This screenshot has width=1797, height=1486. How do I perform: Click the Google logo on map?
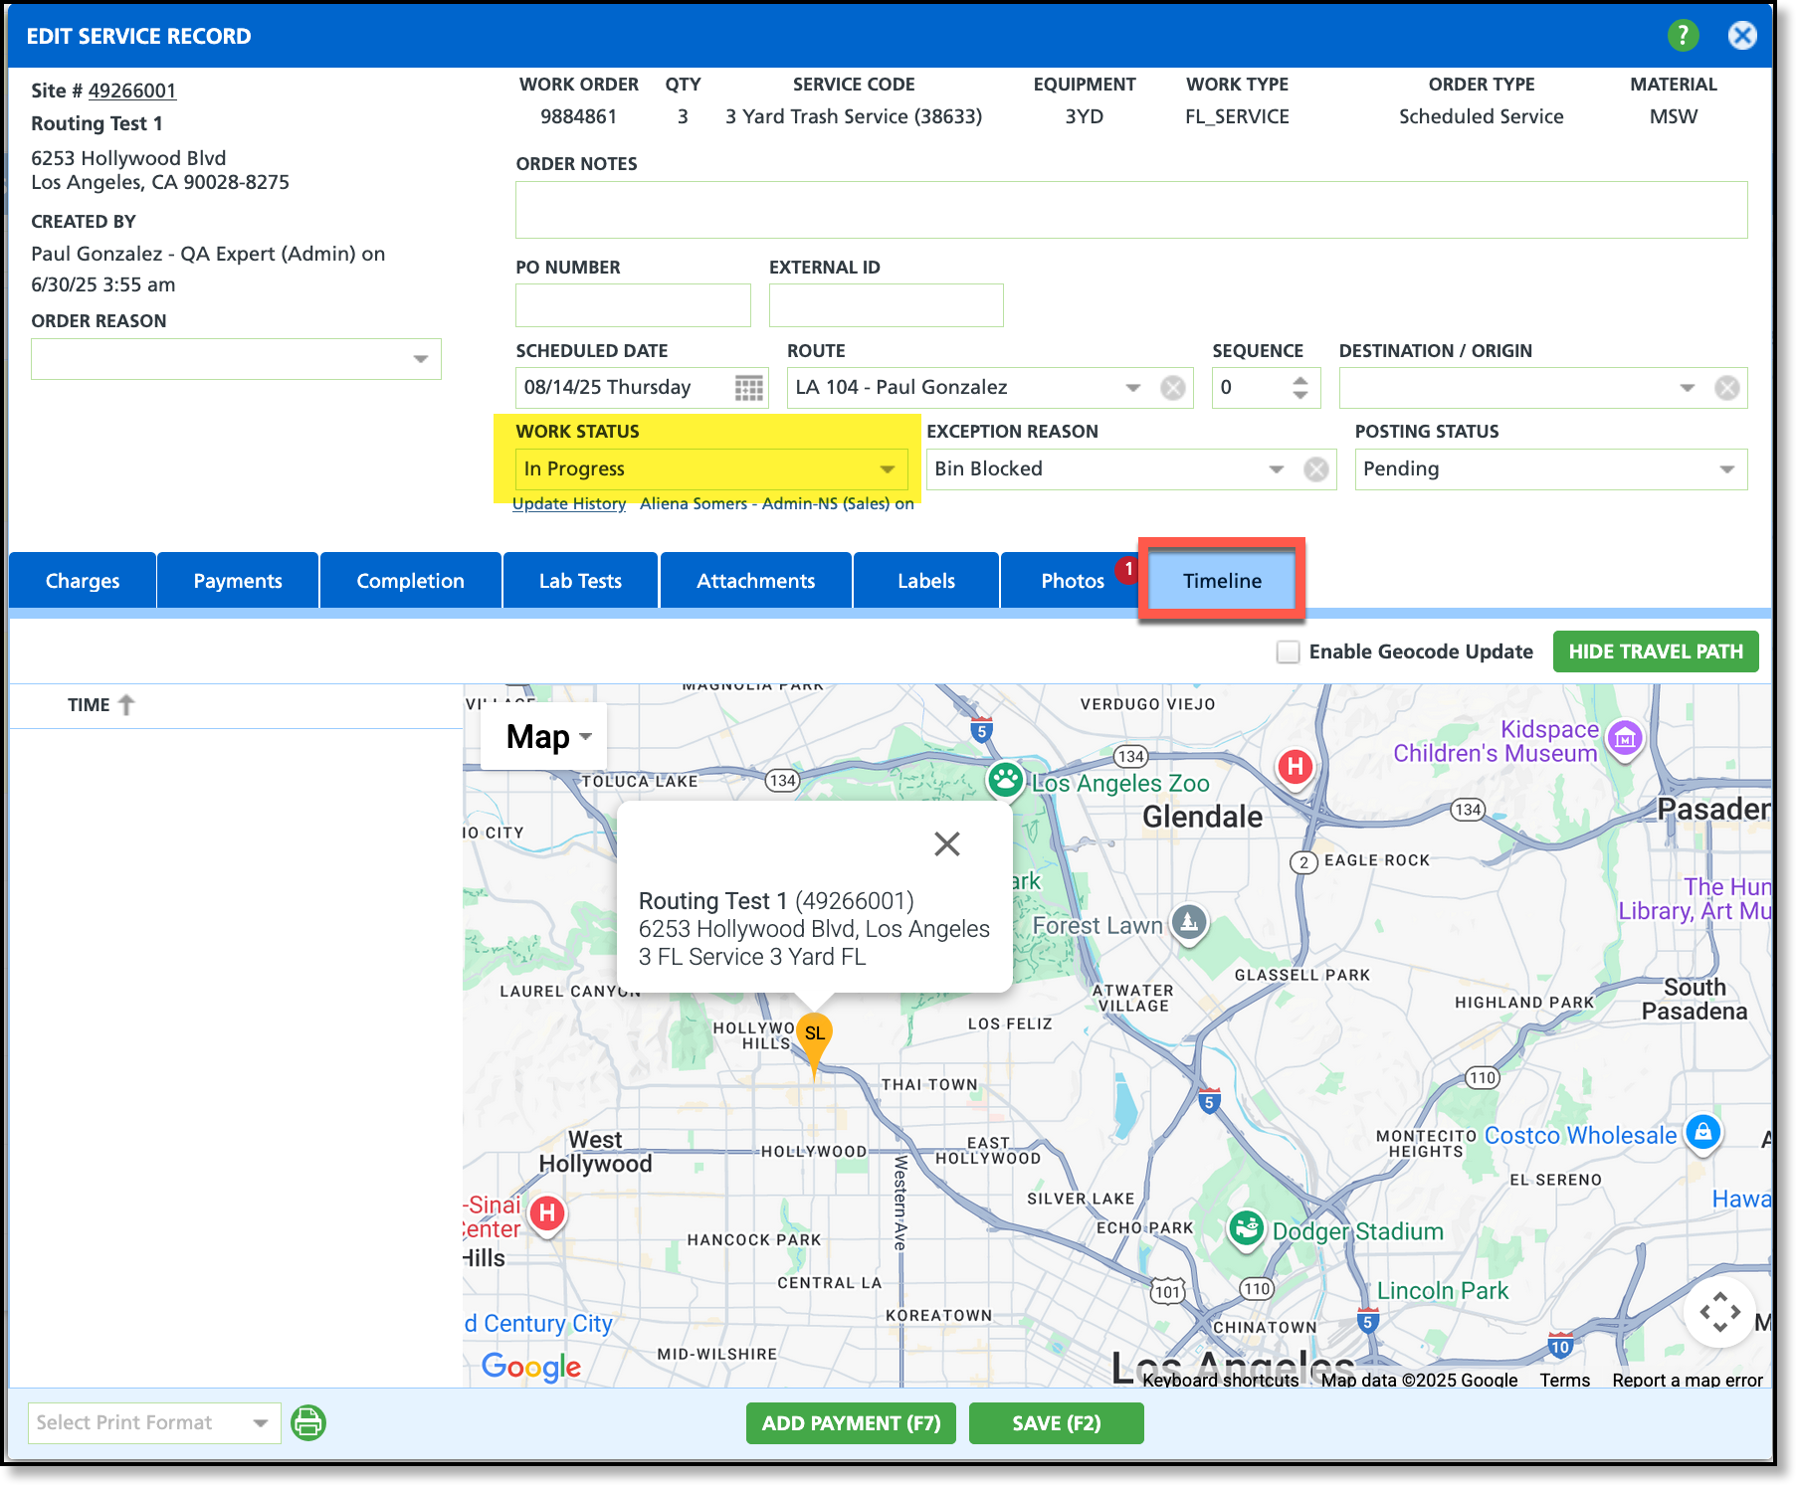pyautogui.click(x=531, y=1367)
